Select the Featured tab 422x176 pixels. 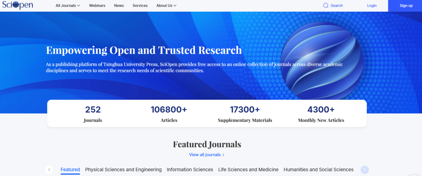pos(70,169)
